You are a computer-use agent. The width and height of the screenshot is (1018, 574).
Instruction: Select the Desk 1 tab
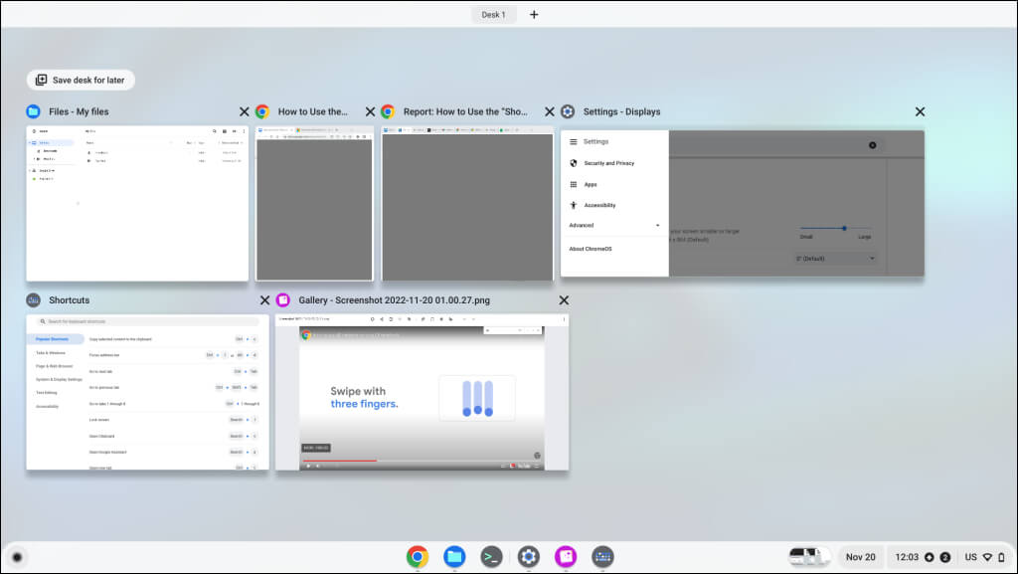click(494, 15)
